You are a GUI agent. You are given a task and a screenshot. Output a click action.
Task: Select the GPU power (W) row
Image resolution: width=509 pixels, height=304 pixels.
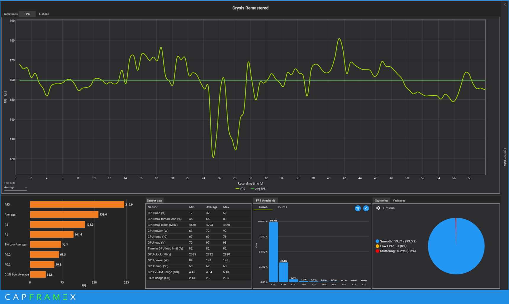(x=199, y=260)
